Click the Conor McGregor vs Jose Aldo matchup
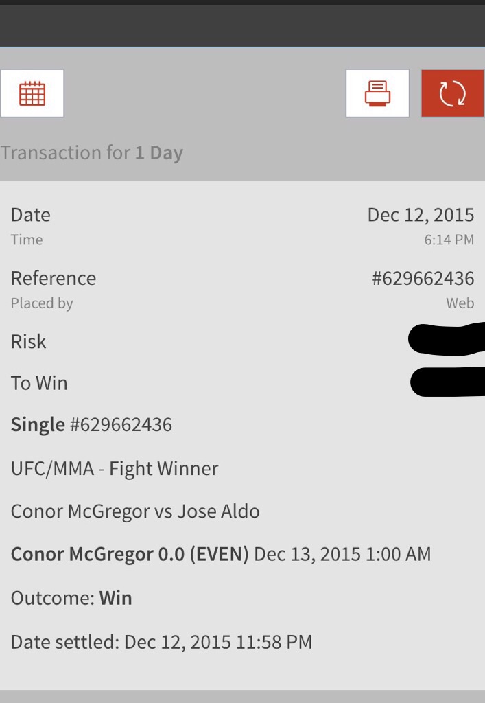The height and width of the screenshot is (703, 485). tap(135, 511)
